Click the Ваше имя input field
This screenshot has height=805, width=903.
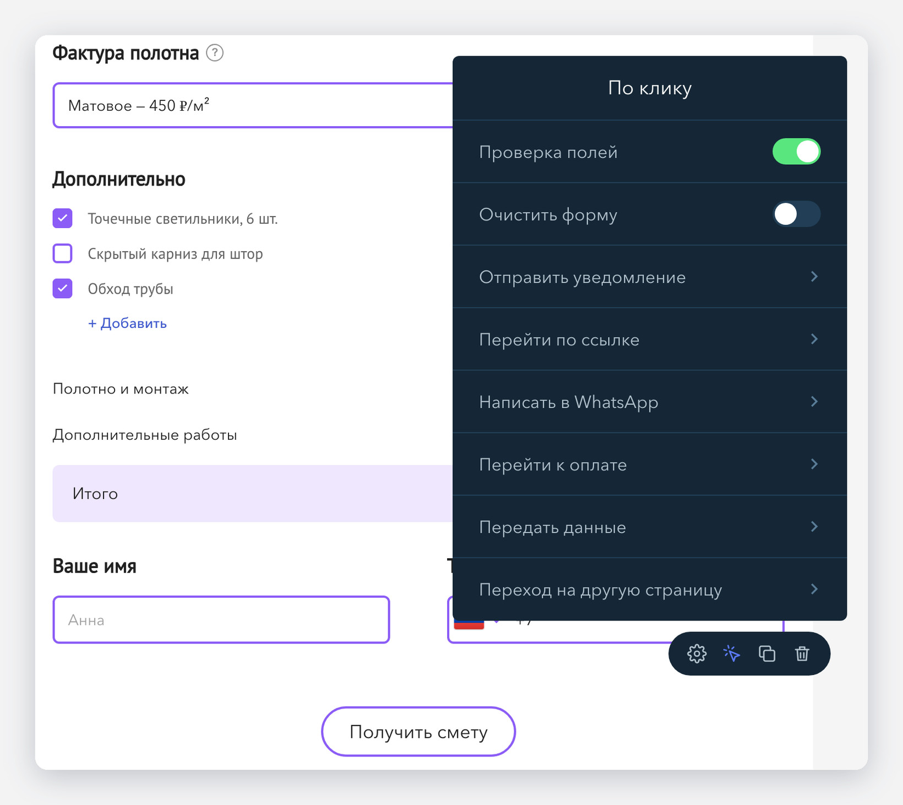[x=221, y=620]
